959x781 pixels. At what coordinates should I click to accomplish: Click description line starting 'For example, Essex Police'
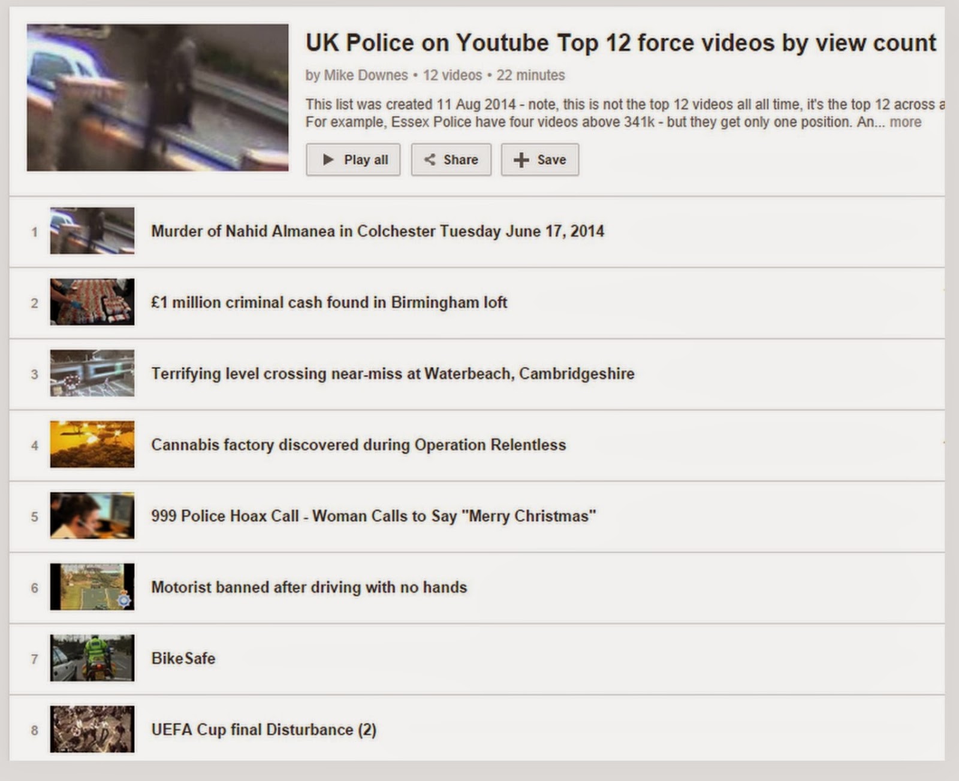coord(596,122)
